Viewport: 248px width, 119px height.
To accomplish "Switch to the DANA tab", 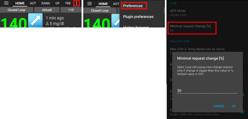I will pos(46,3).
